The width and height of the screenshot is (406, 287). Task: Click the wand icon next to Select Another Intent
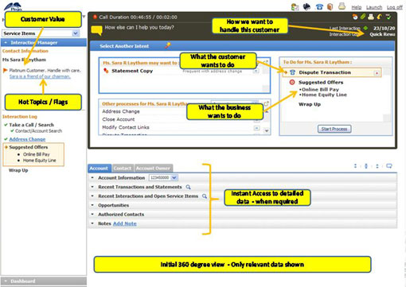[168, 45]
